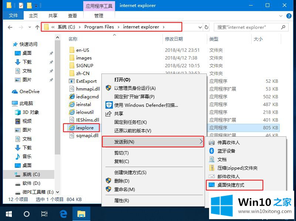Open the en-US folder icon
This screenshot has height=221, width=296.
tap(72, 50)
